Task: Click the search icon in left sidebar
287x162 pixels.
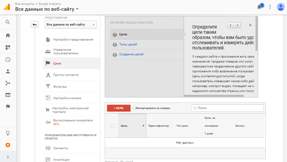Action: point(8,22)
